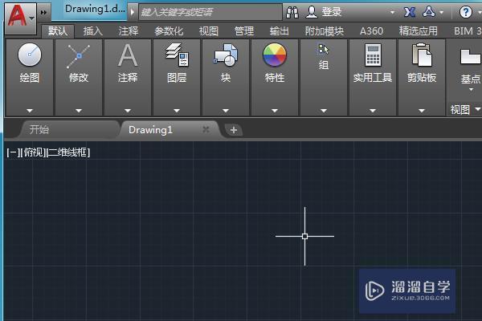This screenshot has width=482, height=321.
Task: Expand the quick access toolbar arrows
Action: point(44,12)
